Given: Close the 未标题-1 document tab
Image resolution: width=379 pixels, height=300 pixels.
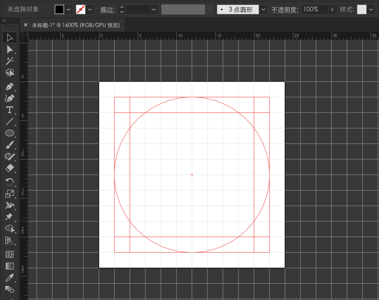Looking at the screenshot, I should tap(26, 25).
